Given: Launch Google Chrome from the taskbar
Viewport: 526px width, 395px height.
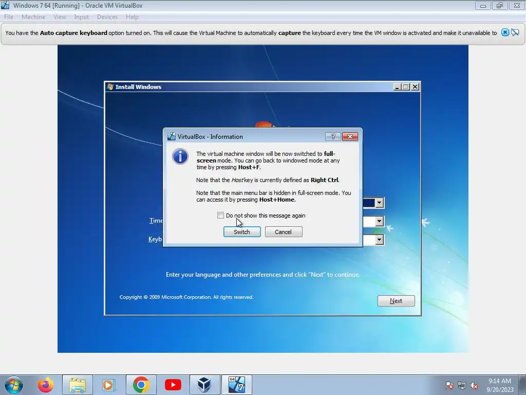Looking at the screenshot, I should point(141,385).
